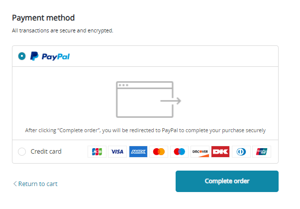Screen dimensions: 300x209
Task: Choose the Credit card label text
Action: (46, 152)
